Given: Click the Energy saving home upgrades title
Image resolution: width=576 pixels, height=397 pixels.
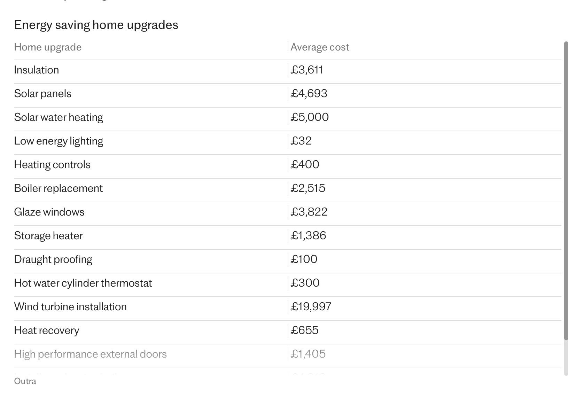Looking at the screenshot, I should (96, 25).
